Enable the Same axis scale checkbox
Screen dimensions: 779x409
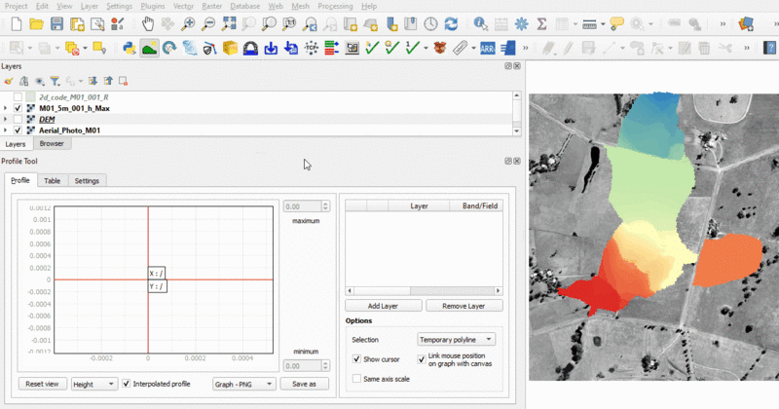pos(357,378)
